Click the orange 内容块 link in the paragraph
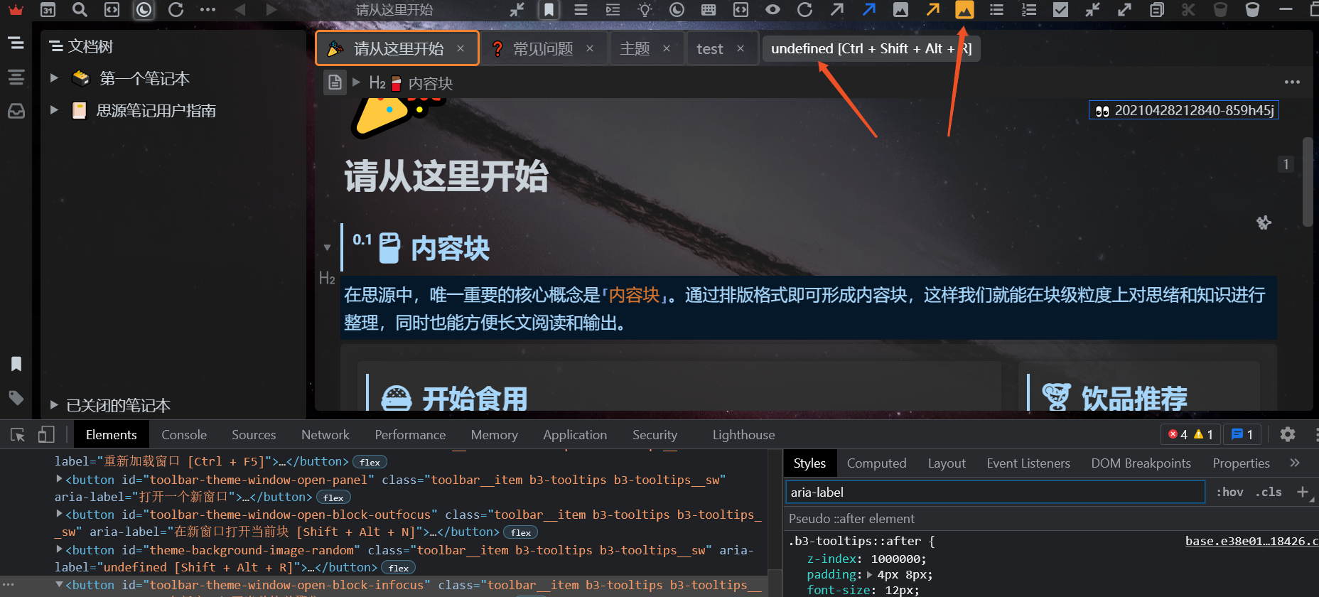The height and width of the screenshot is (597, 1319). tap(634, 295)
